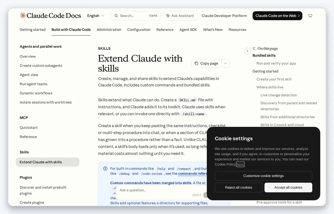Switch to the Administration tab
The image size is (334, 214).
coord(109,30)
